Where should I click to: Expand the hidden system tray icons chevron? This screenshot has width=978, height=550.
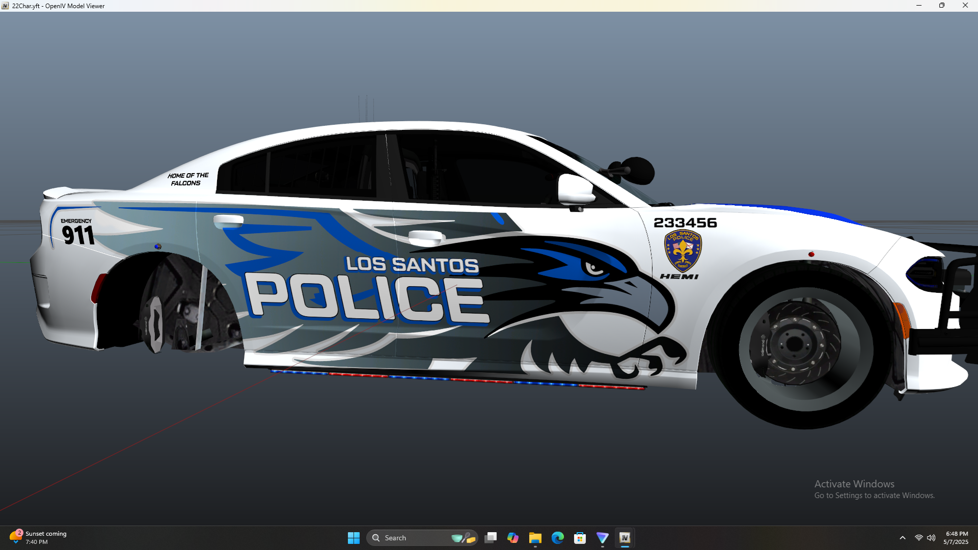pyautogui.click(x=903, y=538)
